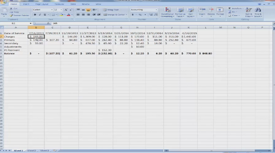Apply top vertical alignment
The width and height of the screenshot is (275, 153).
point(78,10)
